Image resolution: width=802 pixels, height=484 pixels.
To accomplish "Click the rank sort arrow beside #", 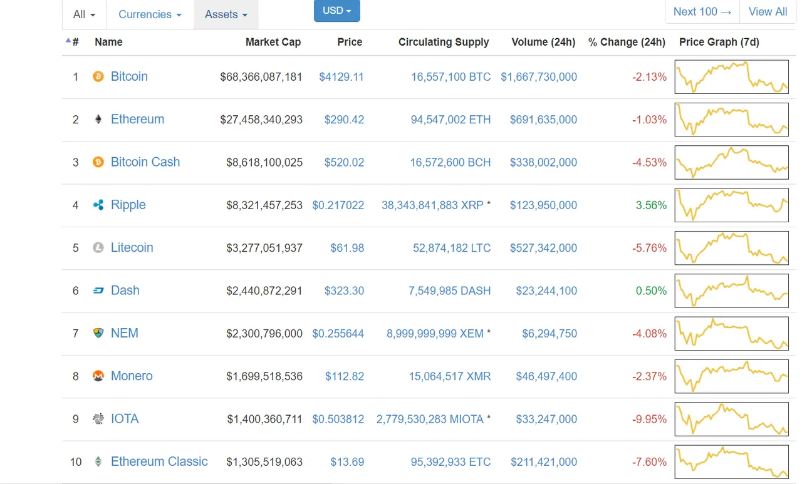I will click(68, 41).
